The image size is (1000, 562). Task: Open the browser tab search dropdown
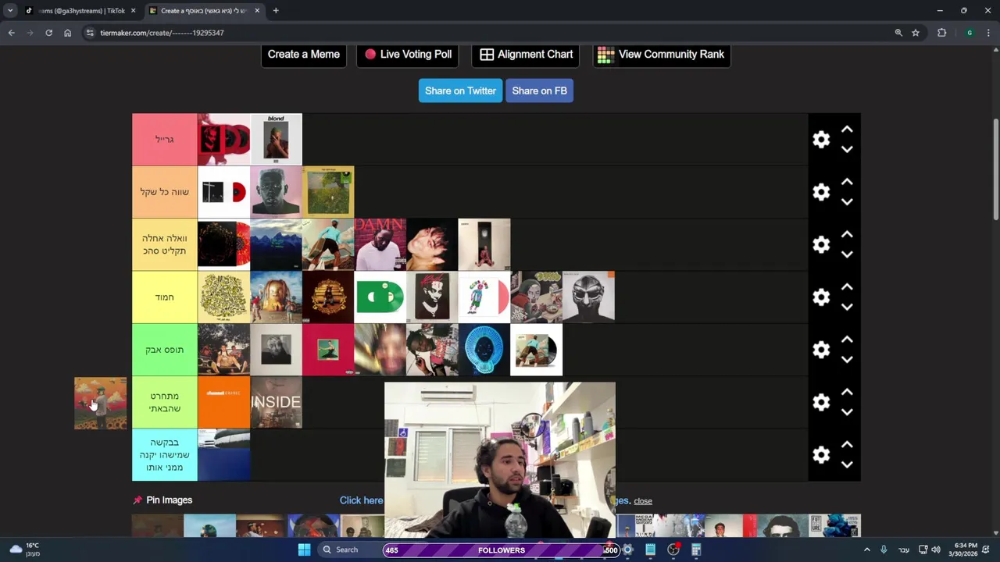click(x=10, y=10)
